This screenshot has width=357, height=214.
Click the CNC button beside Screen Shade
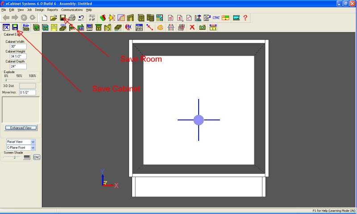37,157
